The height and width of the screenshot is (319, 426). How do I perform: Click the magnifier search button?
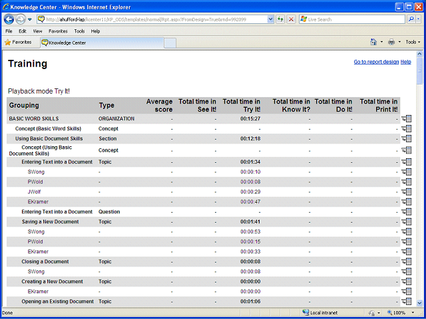coord(411,19)
